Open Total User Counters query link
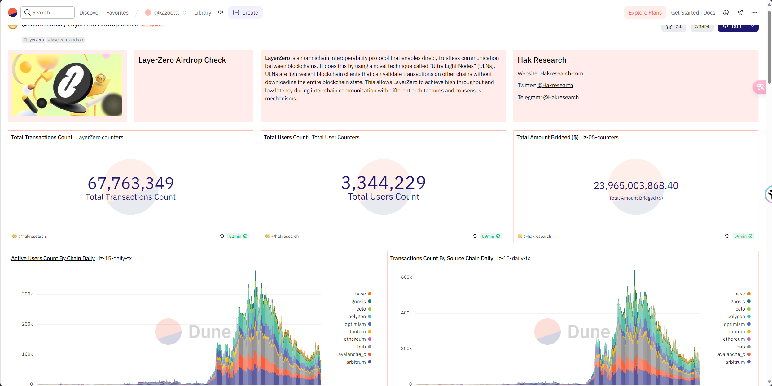Viewport: 772px width, 386px height. (336, 137)
